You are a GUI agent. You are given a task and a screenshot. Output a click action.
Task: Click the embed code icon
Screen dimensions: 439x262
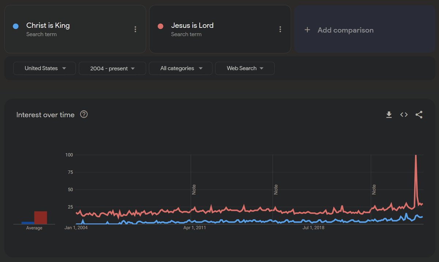coord(404,115)
